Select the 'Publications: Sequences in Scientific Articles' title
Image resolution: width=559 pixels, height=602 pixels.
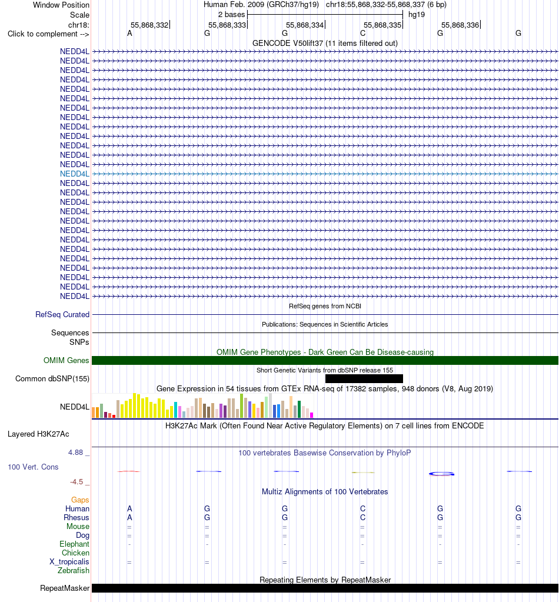pyautogui.click(x=325, y=324)
